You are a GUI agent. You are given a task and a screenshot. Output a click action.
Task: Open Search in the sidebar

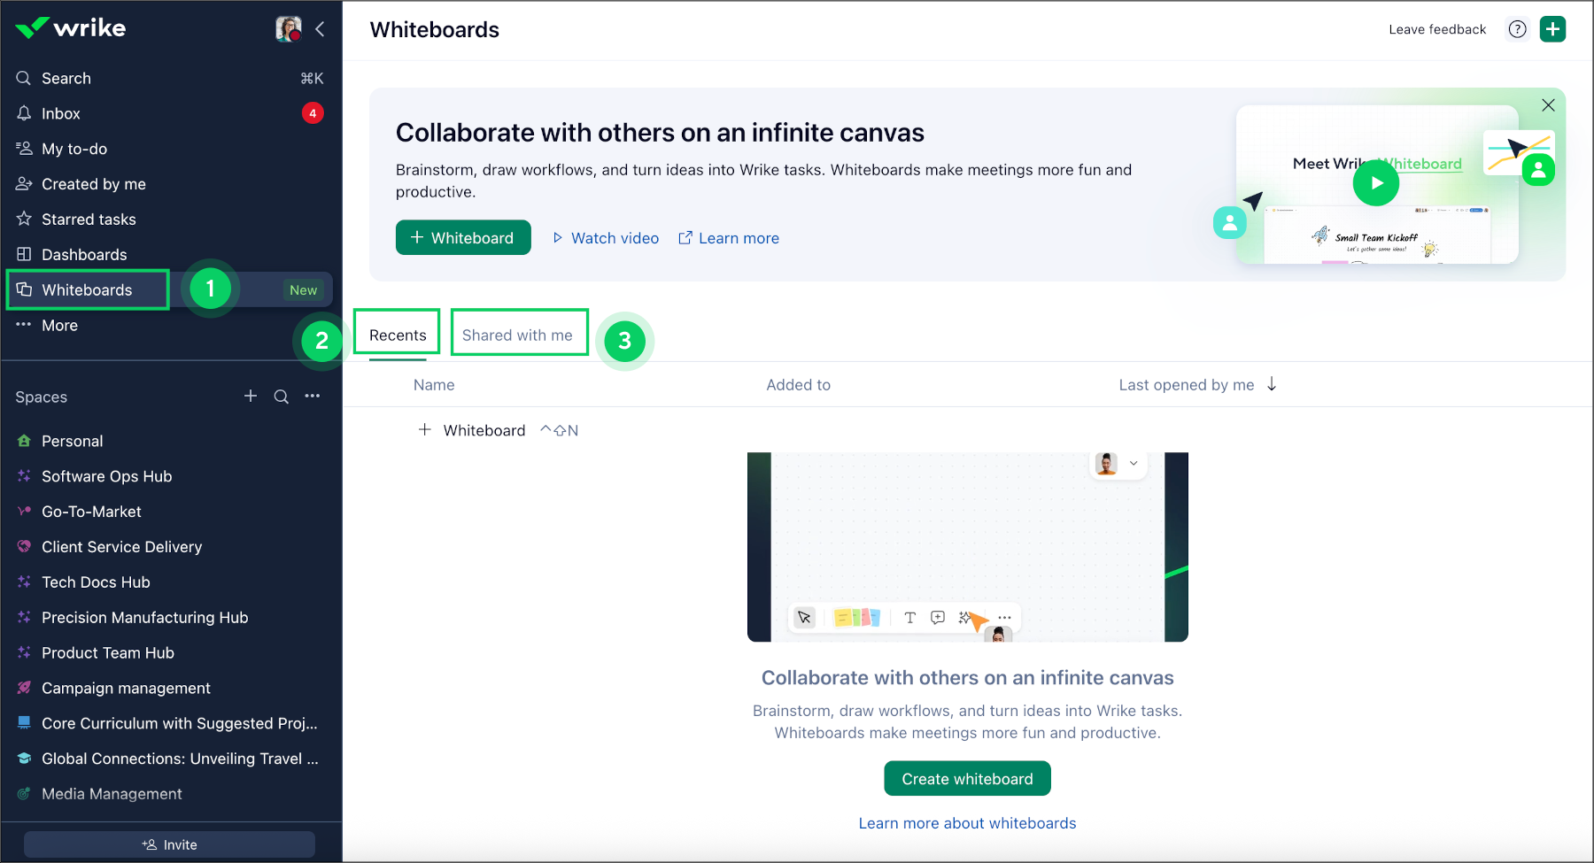(x=169, y=78)
